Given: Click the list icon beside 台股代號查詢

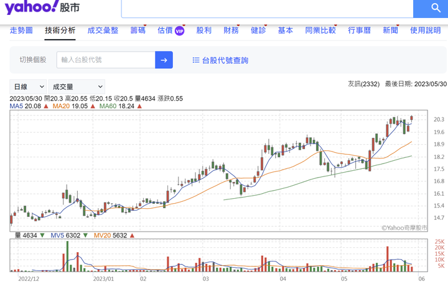Looking at the screenshot, I should click(196, 60).
